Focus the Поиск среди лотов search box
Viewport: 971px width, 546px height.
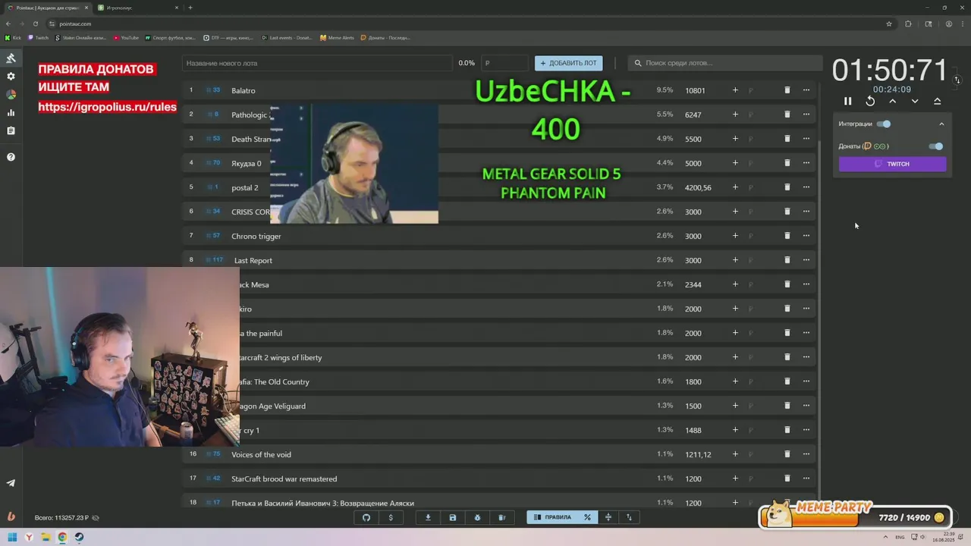[x=724, y=63]
